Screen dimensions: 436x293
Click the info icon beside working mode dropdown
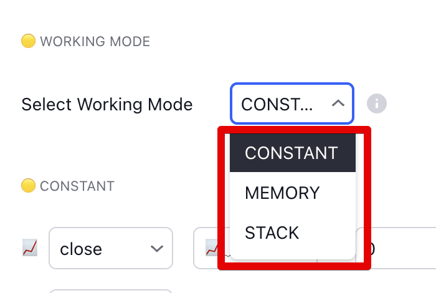(376, 103)
